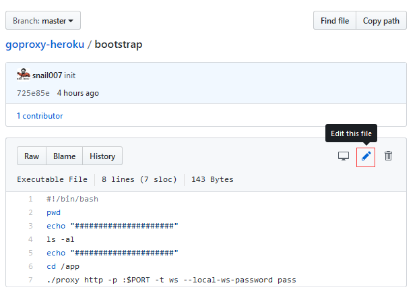The image size is (419, 304).
Task: Click the bootstrap file name in breadcrumb
Action: (x=119, y=44)
